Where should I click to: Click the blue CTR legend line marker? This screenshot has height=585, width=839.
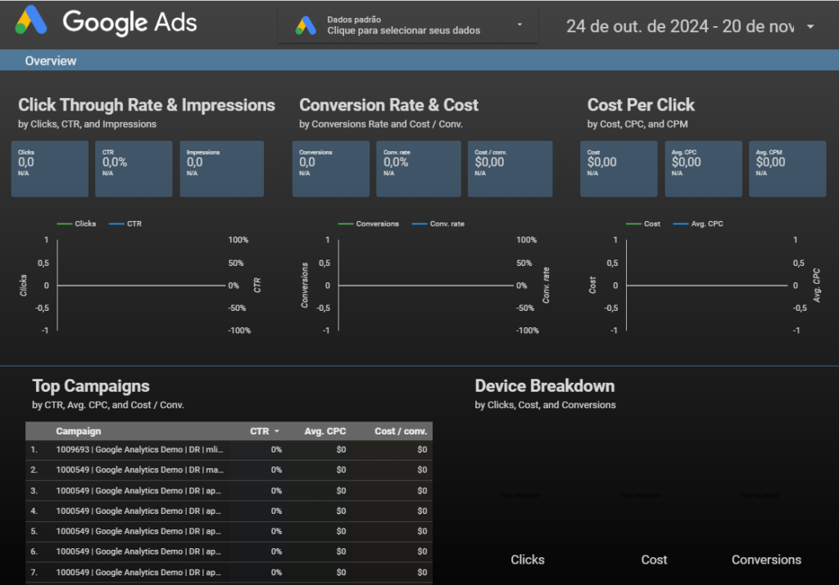tap(116, 224)
